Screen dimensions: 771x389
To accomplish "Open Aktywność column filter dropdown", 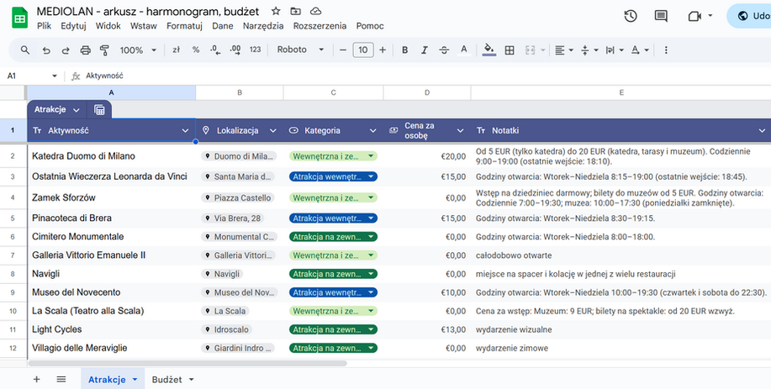I will pos(185,131).
